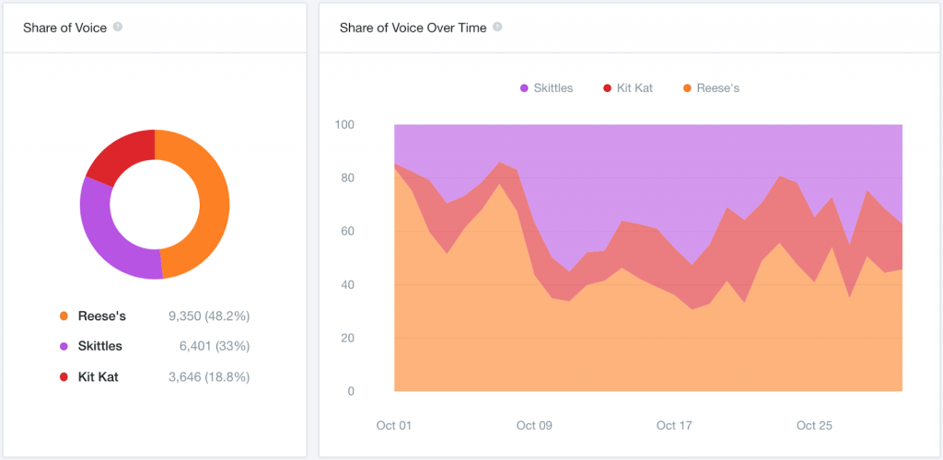Click the Oct 17 date axis label

(674, 426)
